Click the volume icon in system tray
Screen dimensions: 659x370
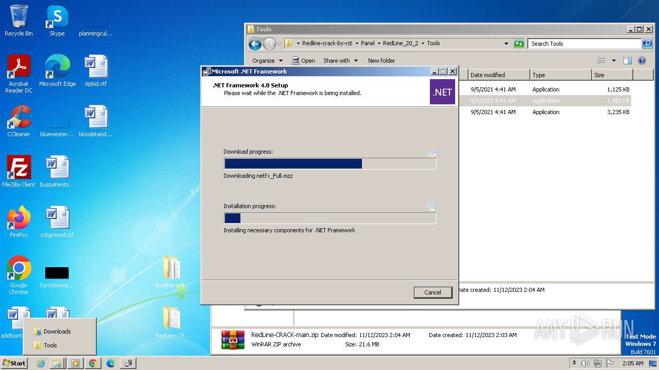pyautogui.click(x=585, y=363)
